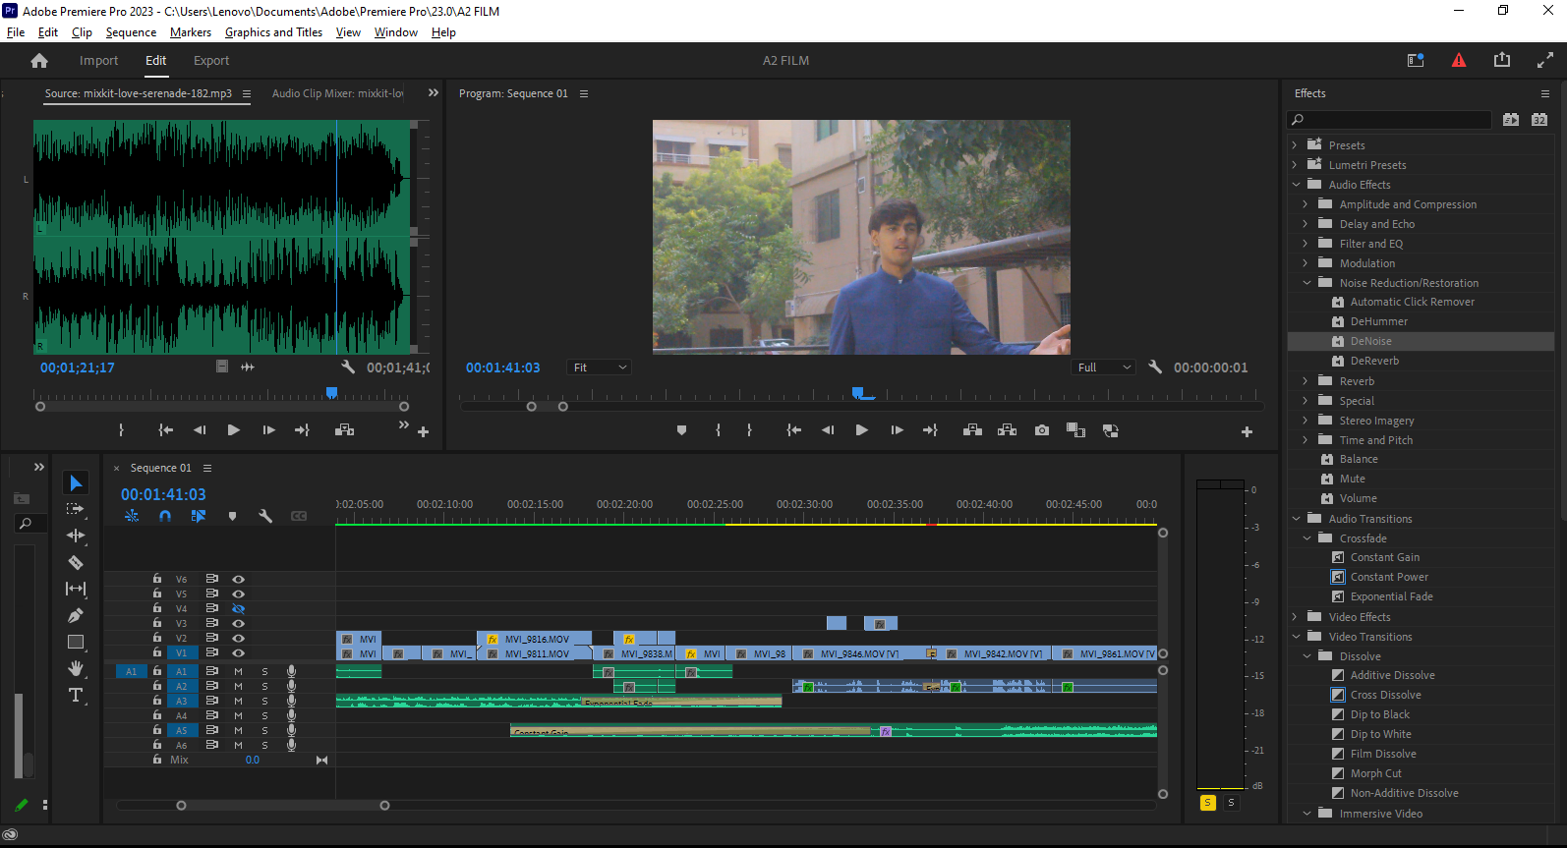Select the Track Select Forward tool
The width and height of the screenshot is (1567, 848).
click(76, 509)
